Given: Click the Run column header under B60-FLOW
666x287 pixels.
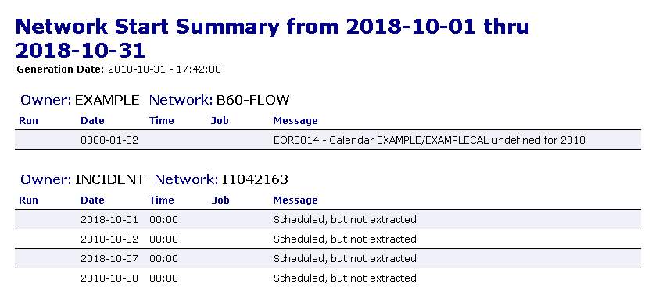Looking at the screenshot, I should 28,120.
